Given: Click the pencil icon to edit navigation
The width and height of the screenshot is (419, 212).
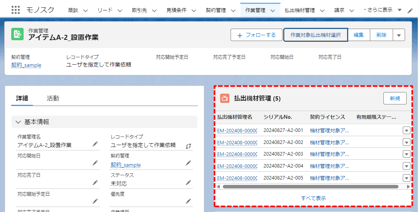Looking at the screenshot, I should click(410, 10).
